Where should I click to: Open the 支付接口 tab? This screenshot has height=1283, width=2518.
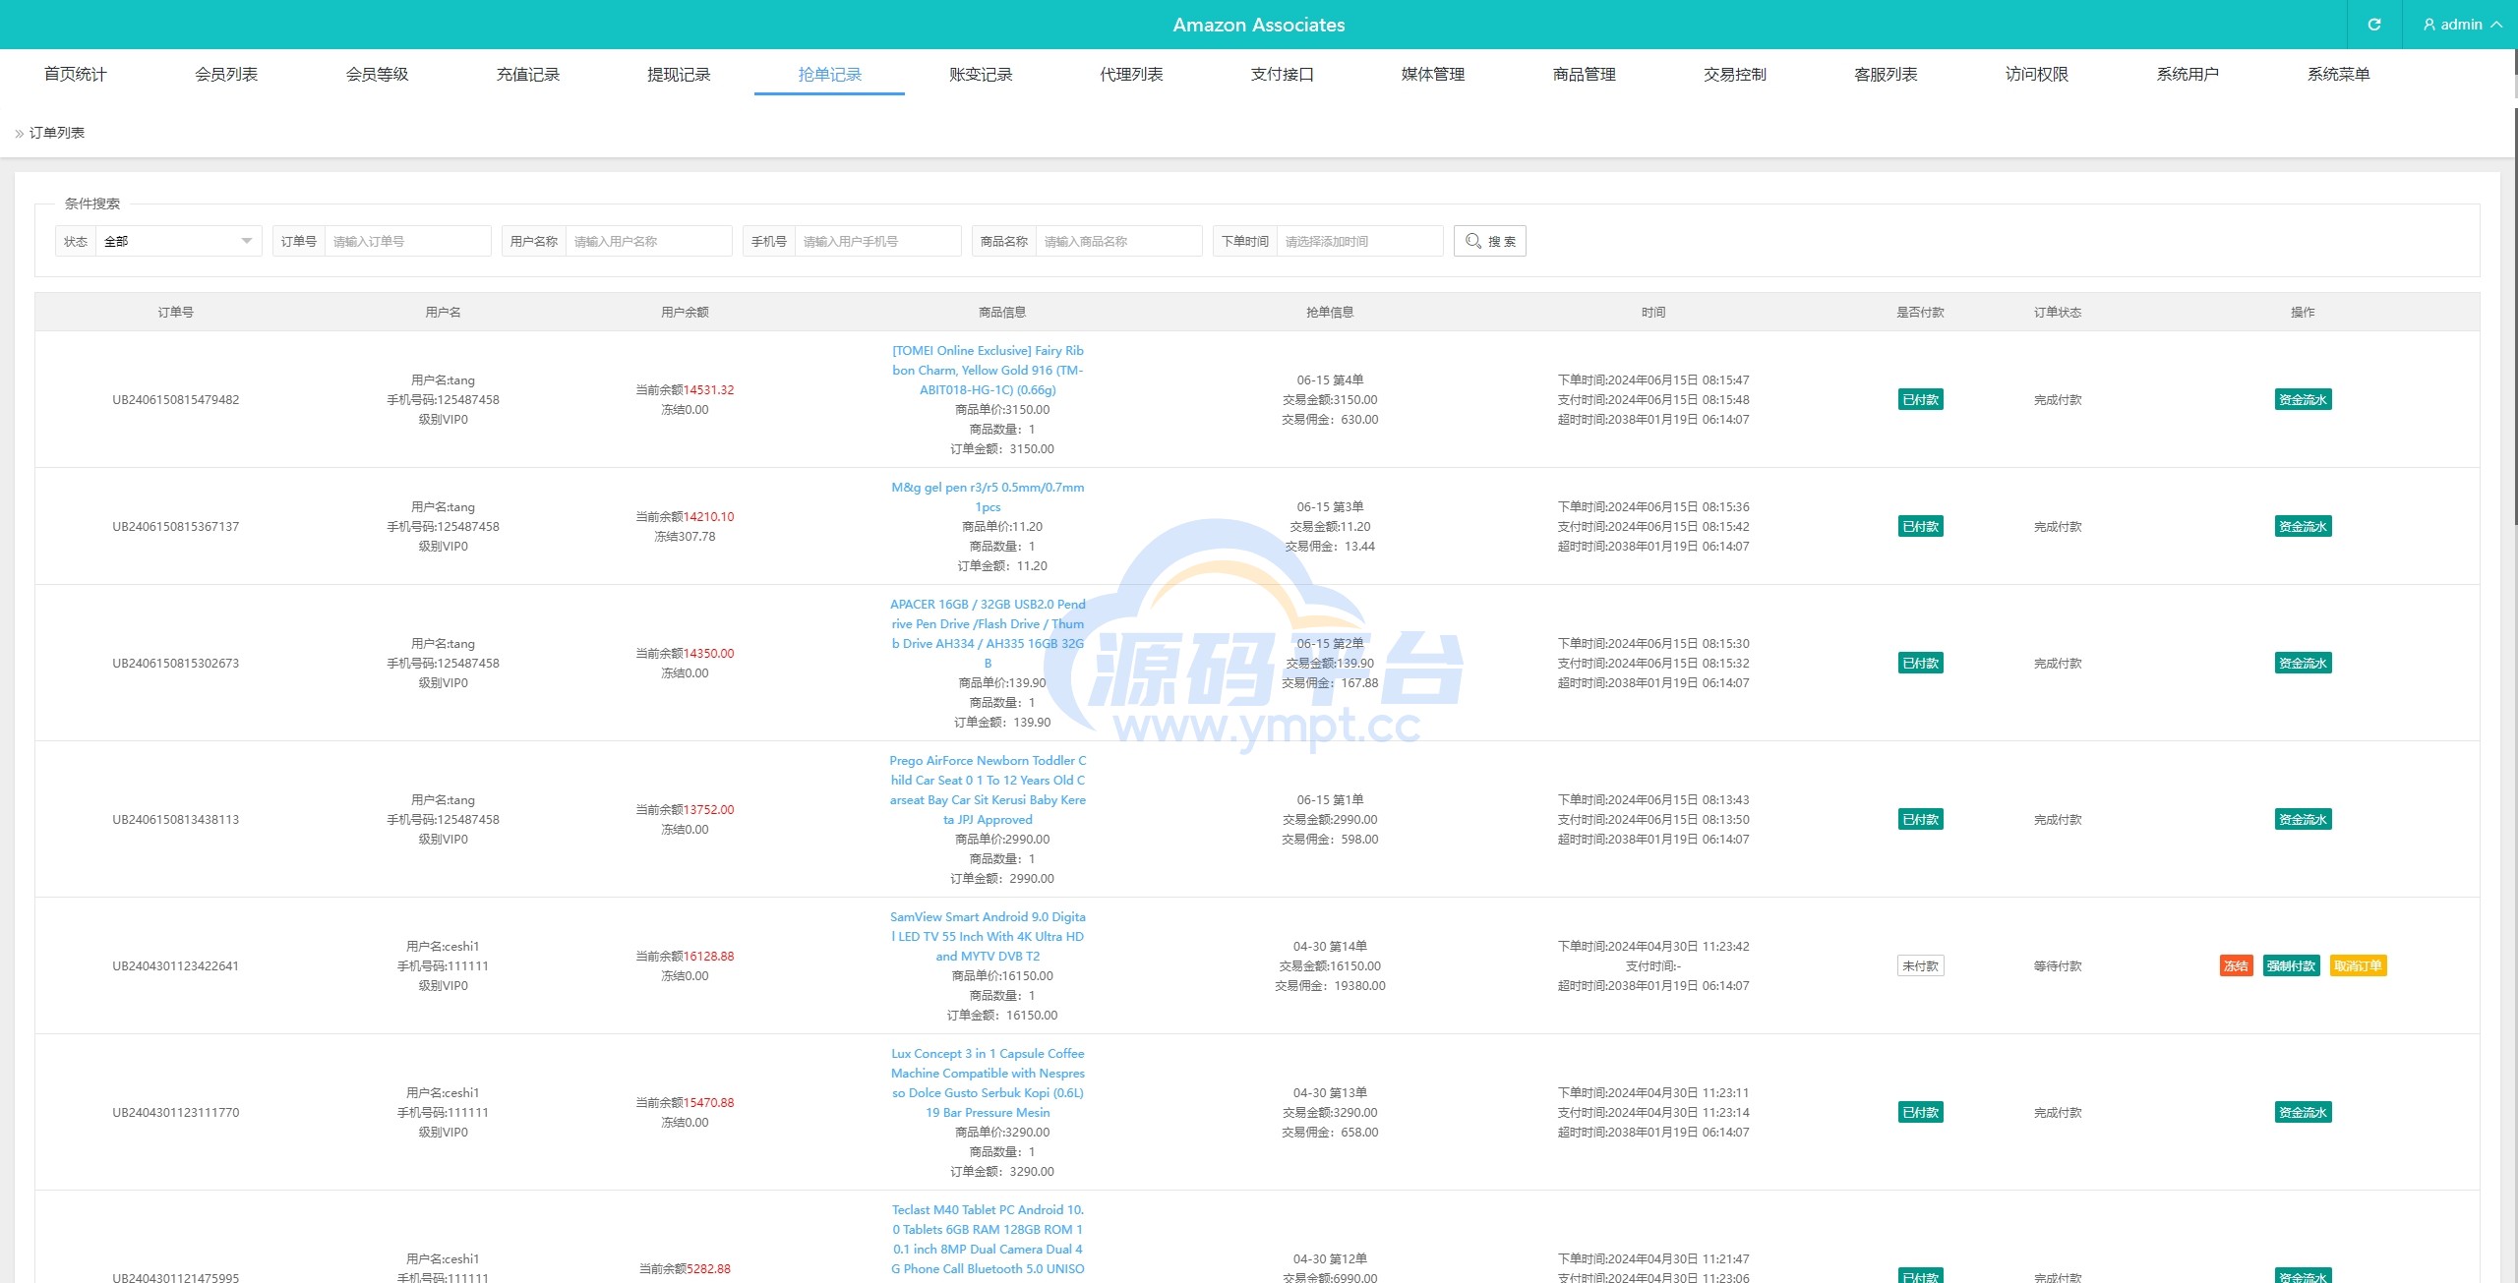tap(1282, 74)
